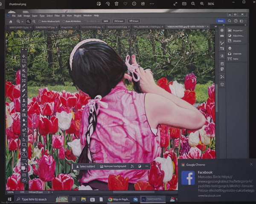Image resolution: width=256 pixels, height=204 pixels.
Task: Select the Dodge tool
Action: (24, 125)
